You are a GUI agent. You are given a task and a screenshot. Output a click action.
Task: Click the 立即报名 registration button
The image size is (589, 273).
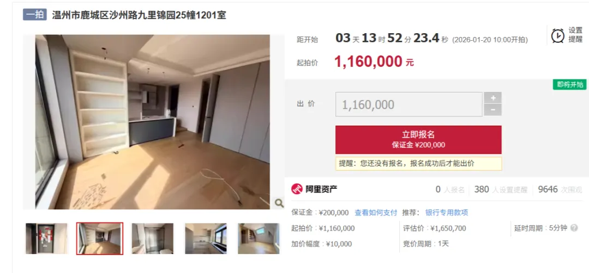(418, 140)
